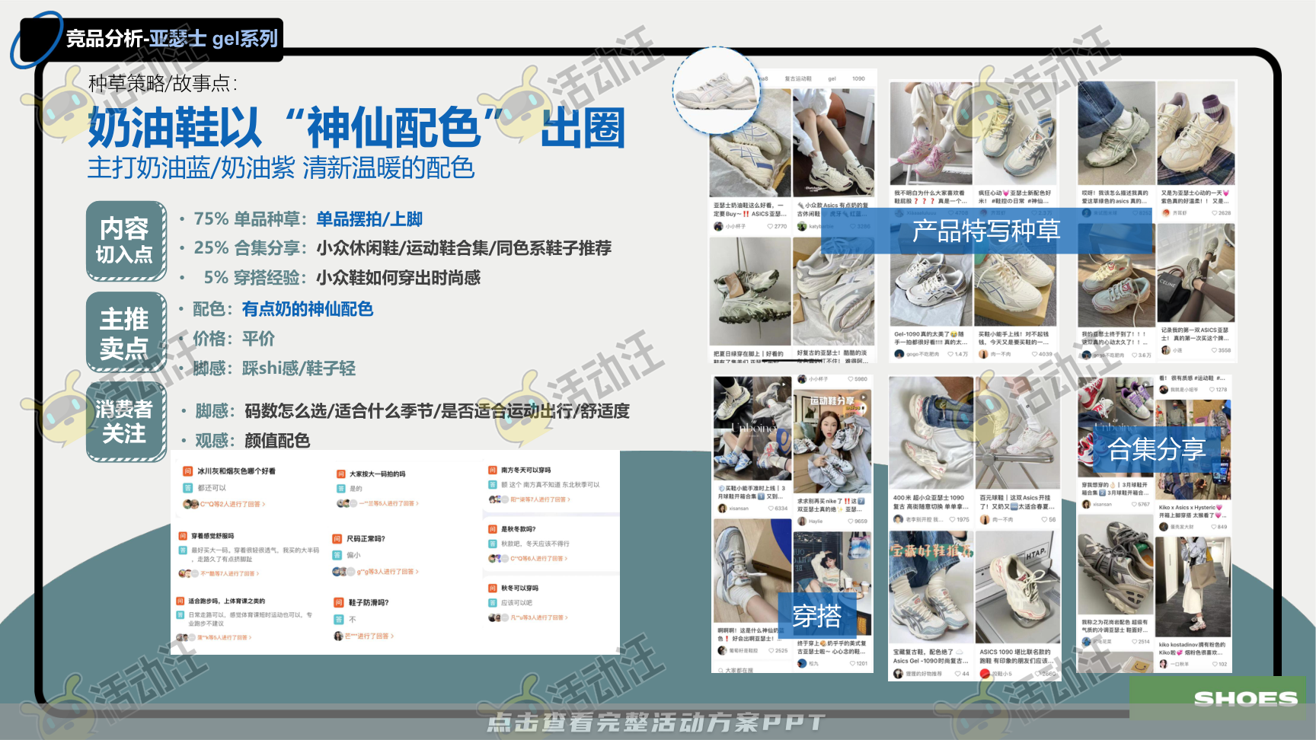
Task: Like Haylie's post with 9659 hearts
Action: click(x=851, y=522)
